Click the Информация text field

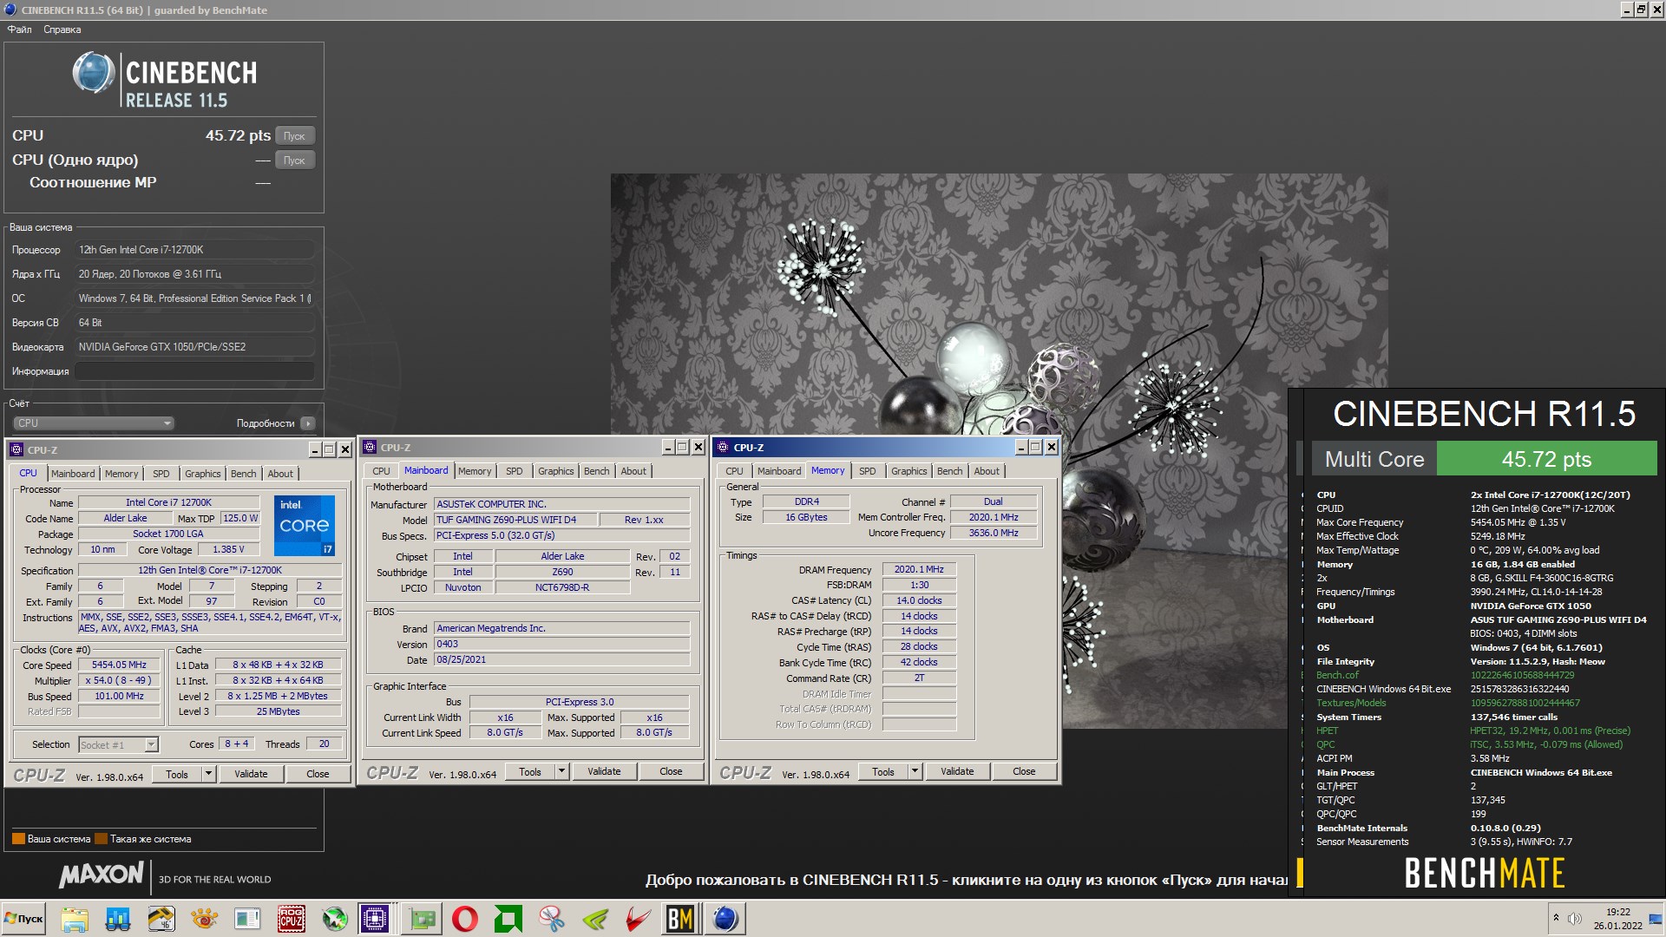point(194,371)
